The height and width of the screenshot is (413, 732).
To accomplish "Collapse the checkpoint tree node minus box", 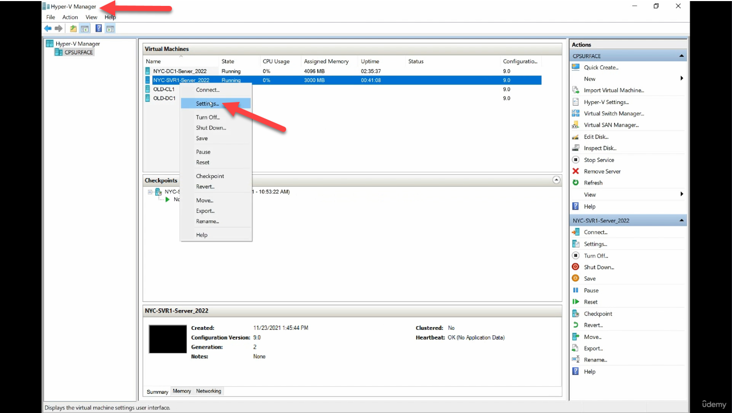I will [151, 191].
